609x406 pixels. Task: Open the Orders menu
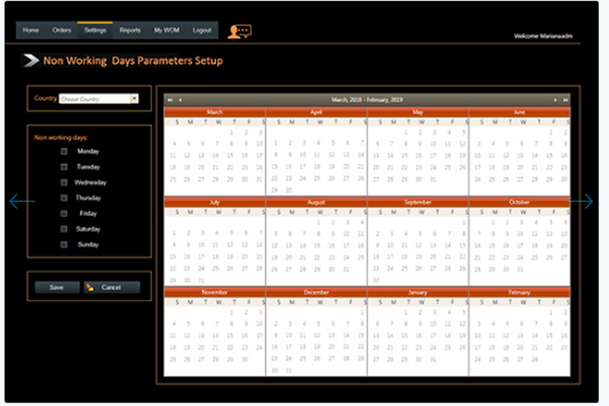click(62, 30)
